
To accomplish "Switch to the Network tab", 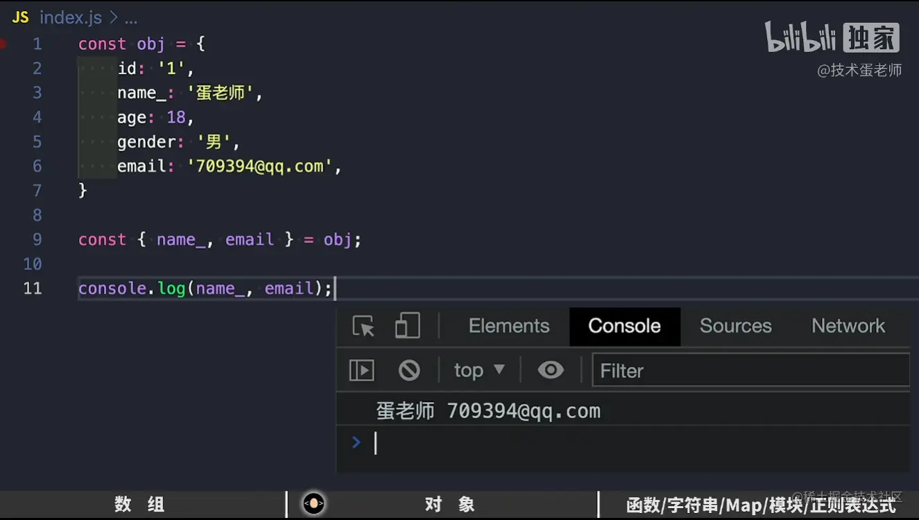I will (848, 326).
